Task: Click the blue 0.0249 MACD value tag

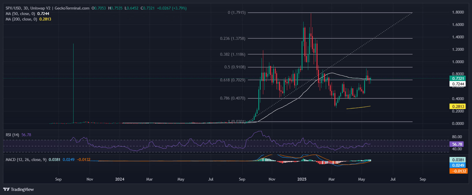Action: click(458, 165)
